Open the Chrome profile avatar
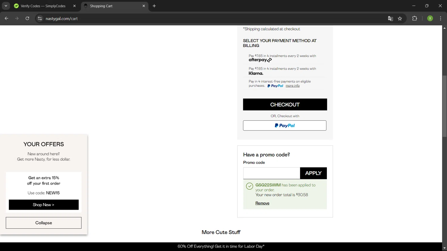 pos(430,18)
